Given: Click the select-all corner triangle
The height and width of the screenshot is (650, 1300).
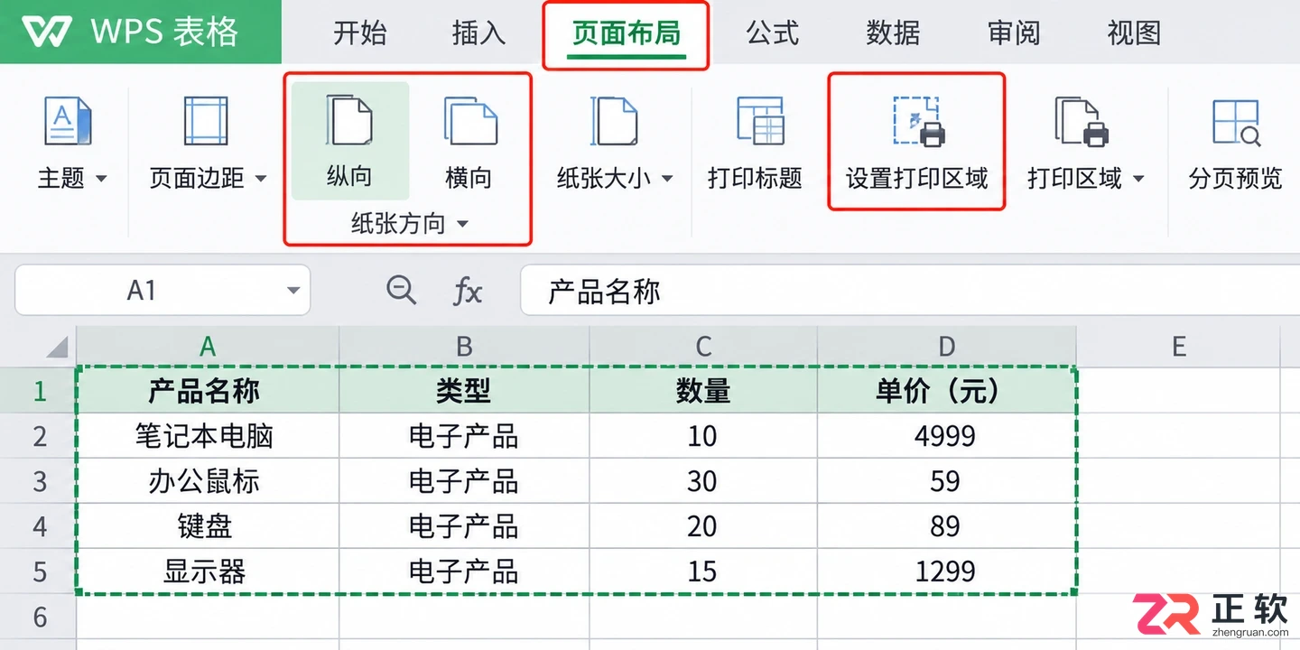Looking at the screenshot, I should [x=56, y=347].
